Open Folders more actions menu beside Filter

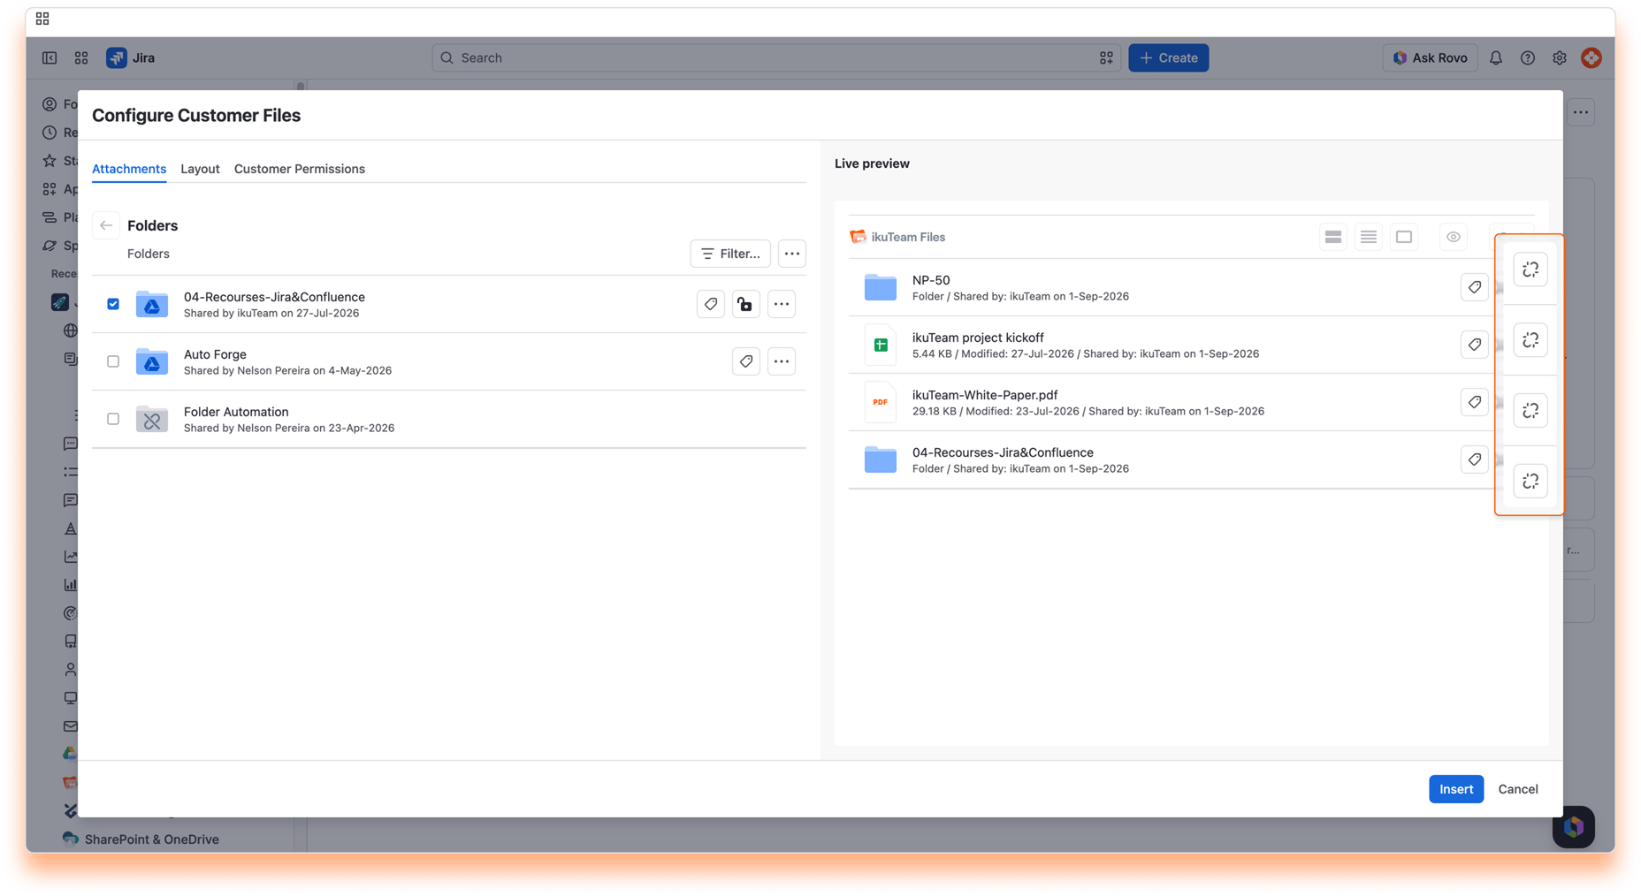pyautogui.click(x=792, y=254)
